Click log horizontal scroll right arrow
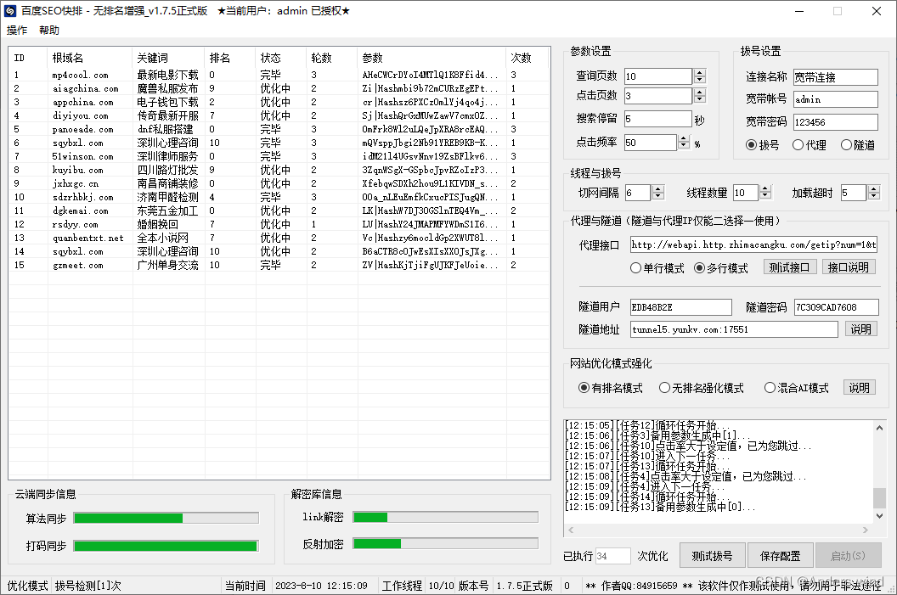The height and width of the screenshot is (595, 897). click(865, 530)
